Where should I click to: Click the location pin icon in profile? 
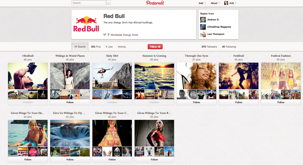click(x=109, y=35)
